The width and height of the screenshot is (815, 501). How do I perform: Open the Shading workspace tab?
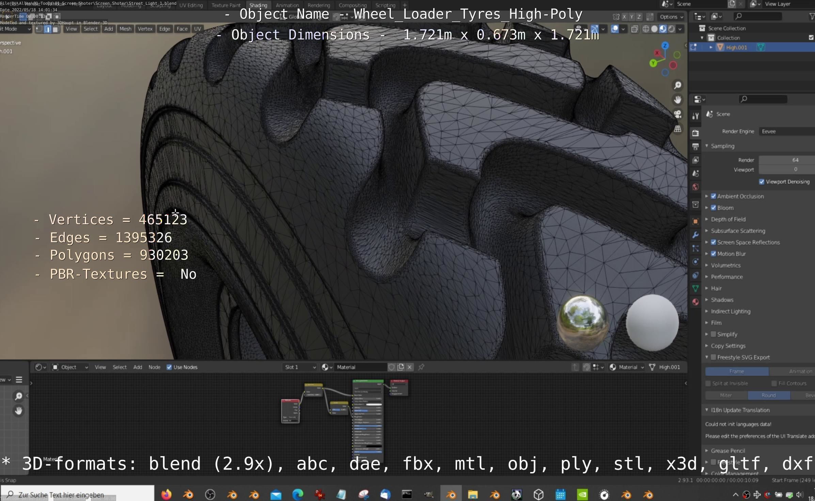click(x=258, y=5)
